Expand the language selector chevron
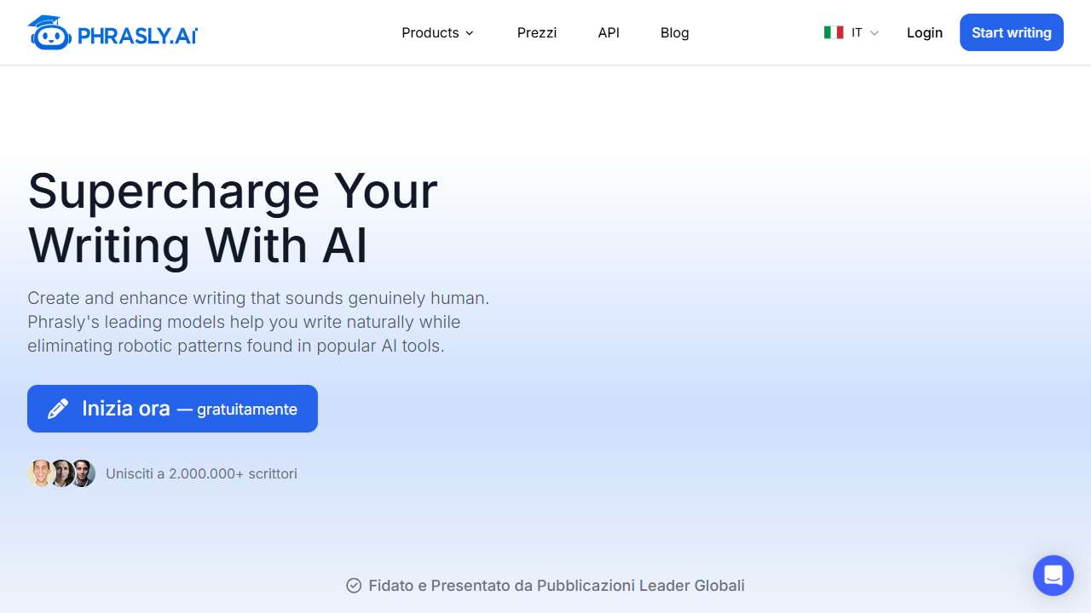 875,33
